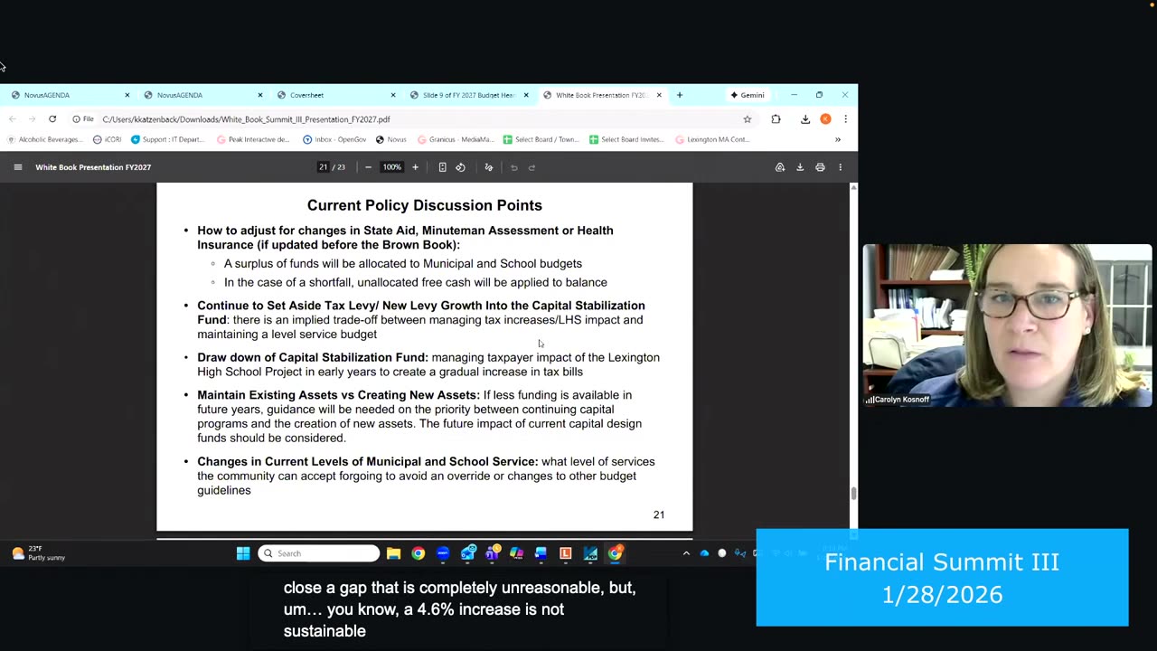This screenshot has height=651, width=1157.
Task: Open iCORI bookmark
Action: coord(107,139)
